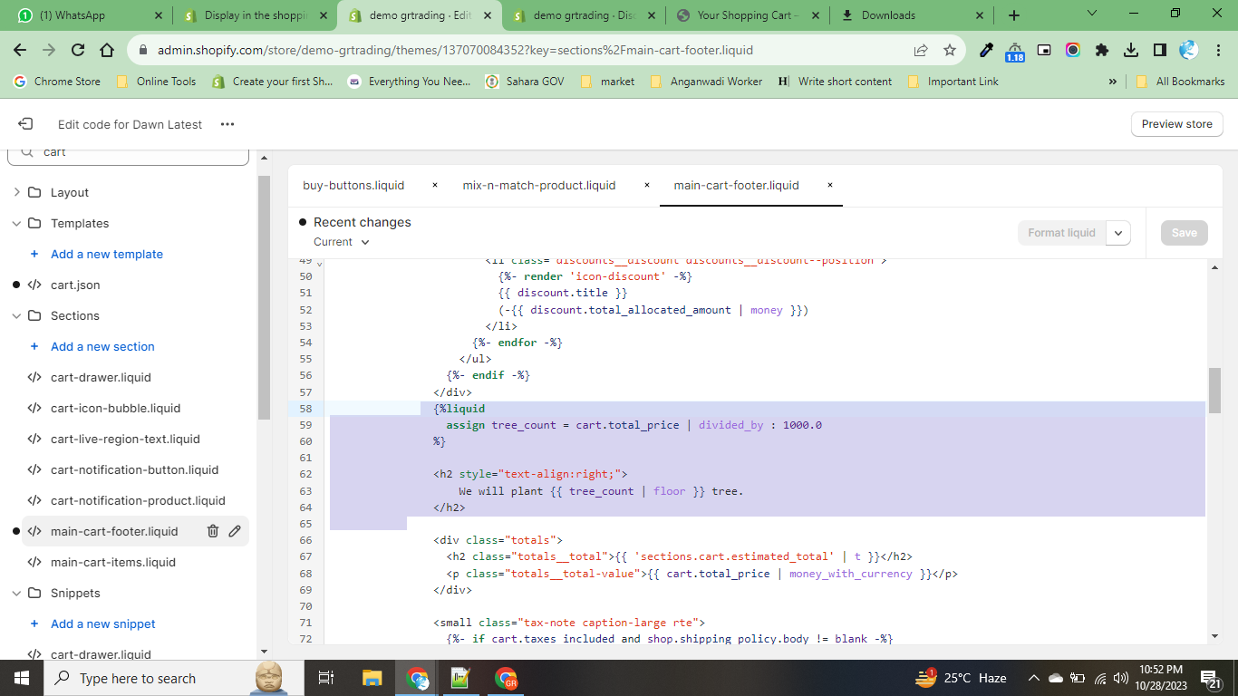Click the exit editor icon beside Edit code
Screen dimensions: 1238x696
(25, 124)
